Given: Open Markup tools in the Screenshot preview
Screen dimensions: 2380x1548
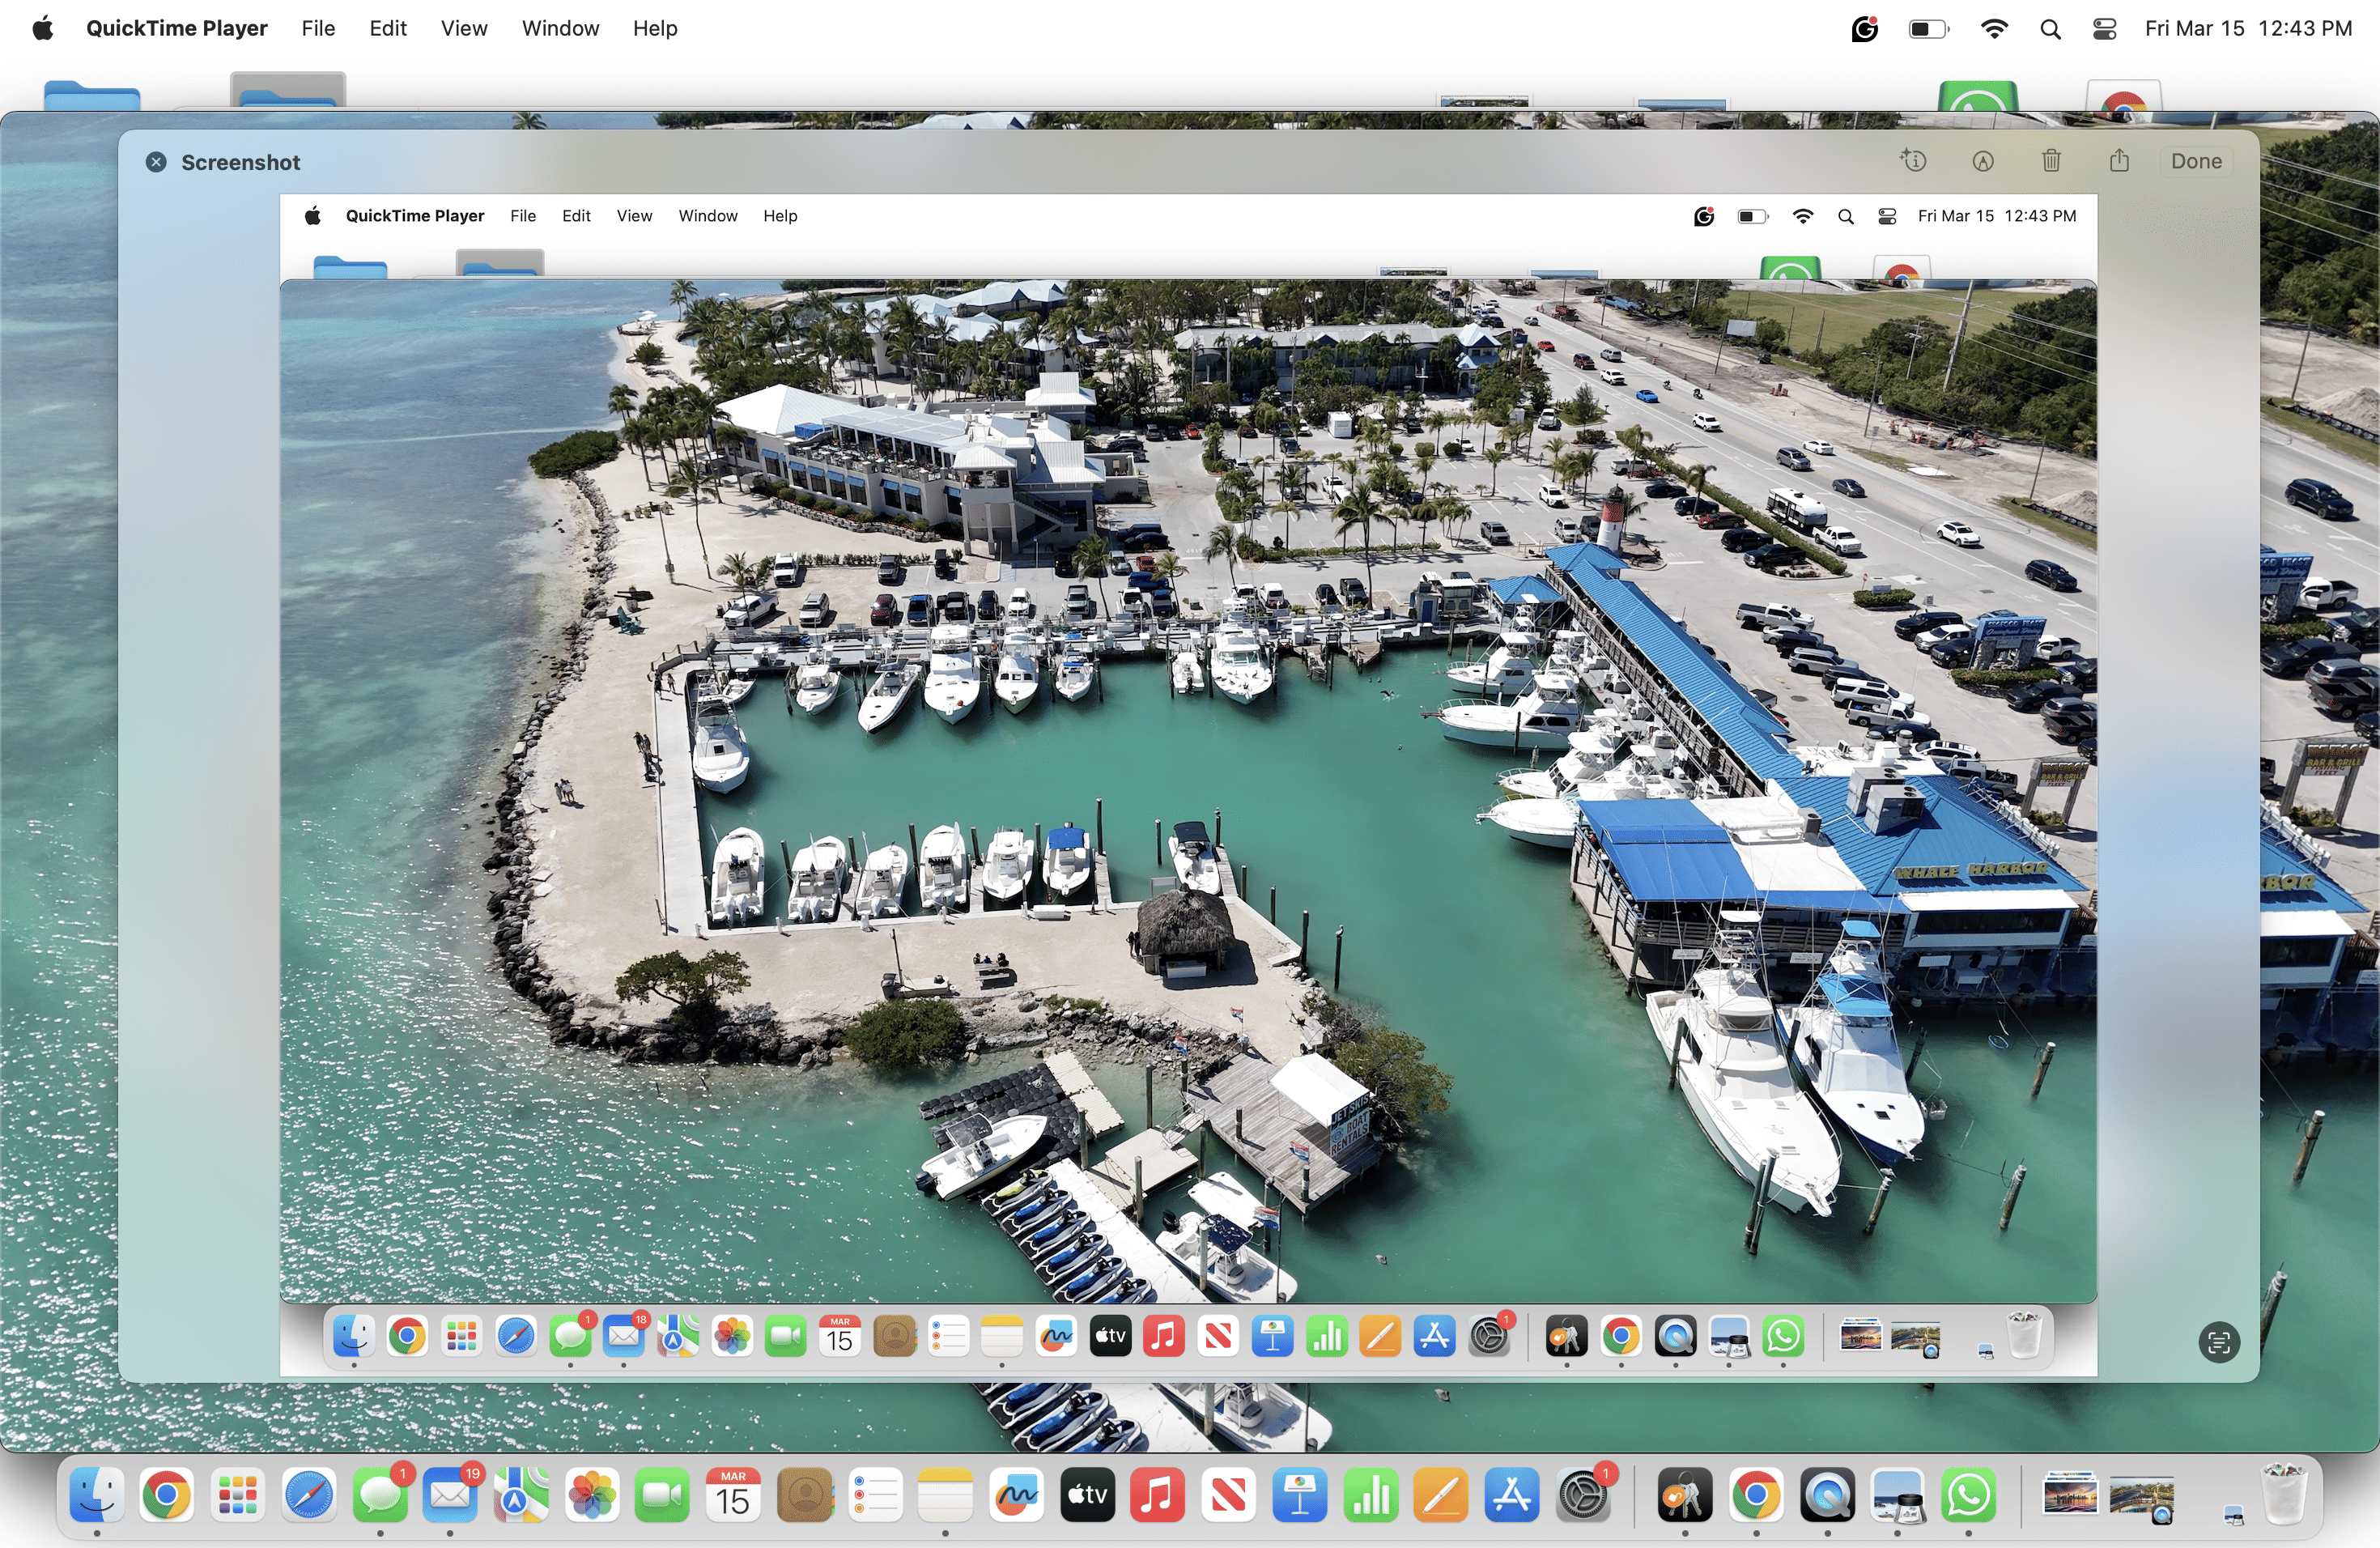Looking at the screenshot, I should tap(1983, 161).
